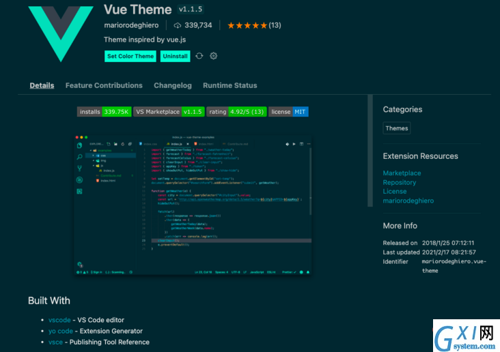
Task: Click the v1.1.5 version label
Action: pos(191,10)
